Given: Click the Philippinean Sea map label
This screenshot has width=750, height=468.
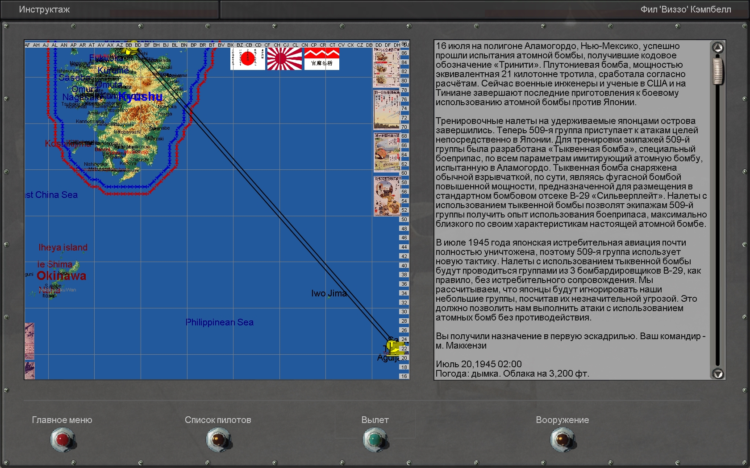Looking at the screenshot, I should [219, 322].
